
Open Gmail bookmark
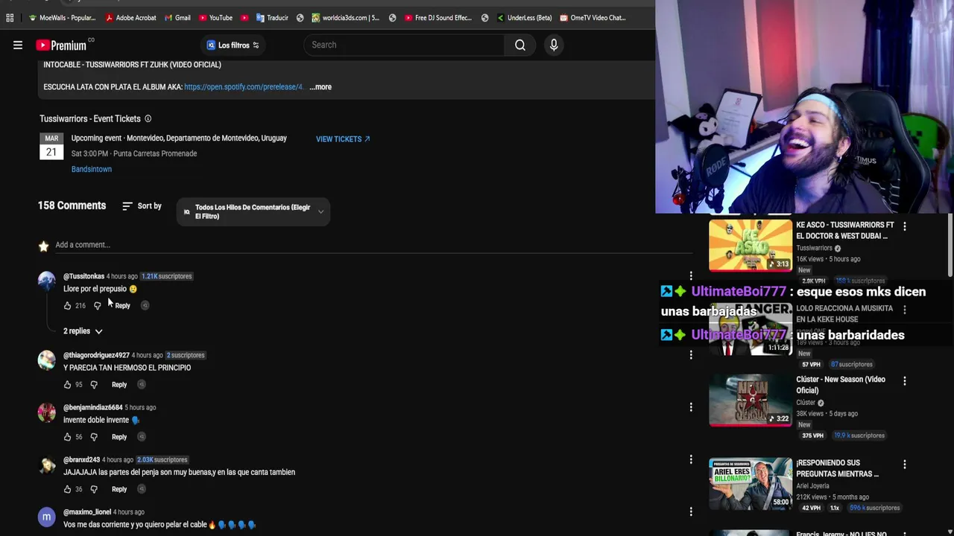coord(177,18)
